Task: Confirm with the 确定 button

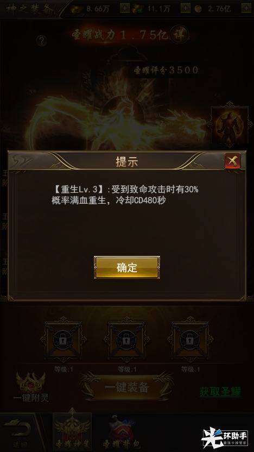Action: 127,267
